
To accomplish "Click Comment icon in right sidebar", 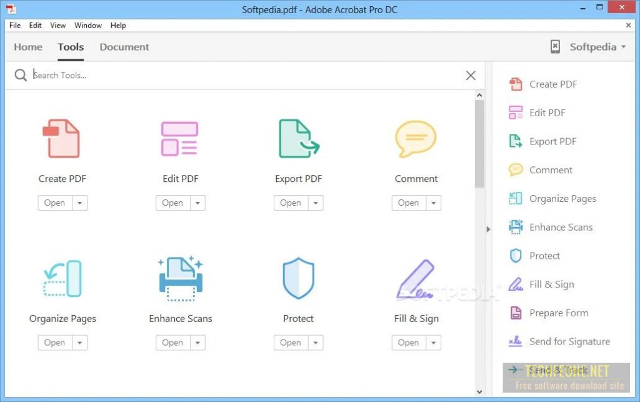I will [516, 170].
